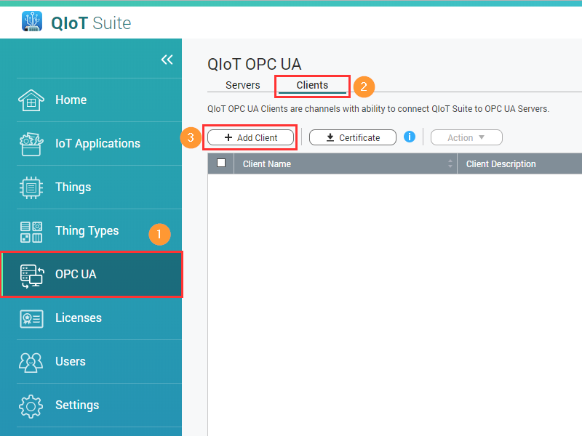Open the Home menu item
582x436 pixels.
pos(91,100)
